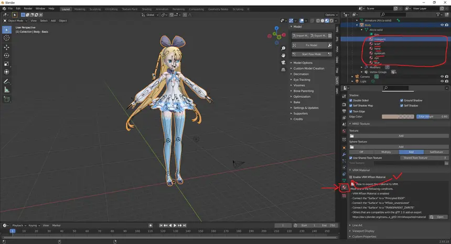This screenshot has height=244, width=451.
Task: Open the Render properties tab icon
Action: tap(344, 105)
